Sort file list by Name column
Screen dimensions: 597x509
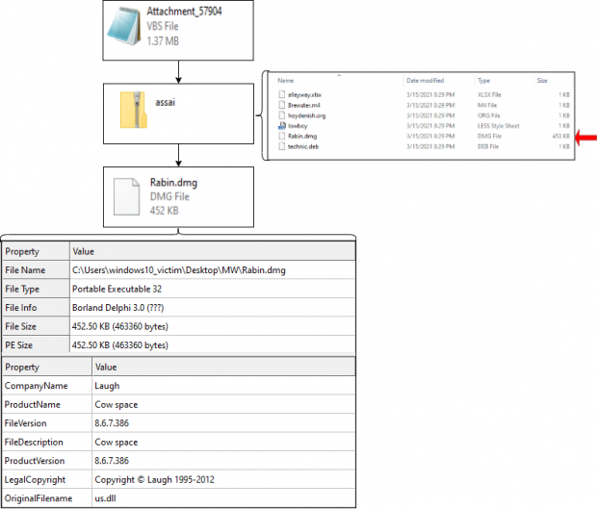pos(287,81)
